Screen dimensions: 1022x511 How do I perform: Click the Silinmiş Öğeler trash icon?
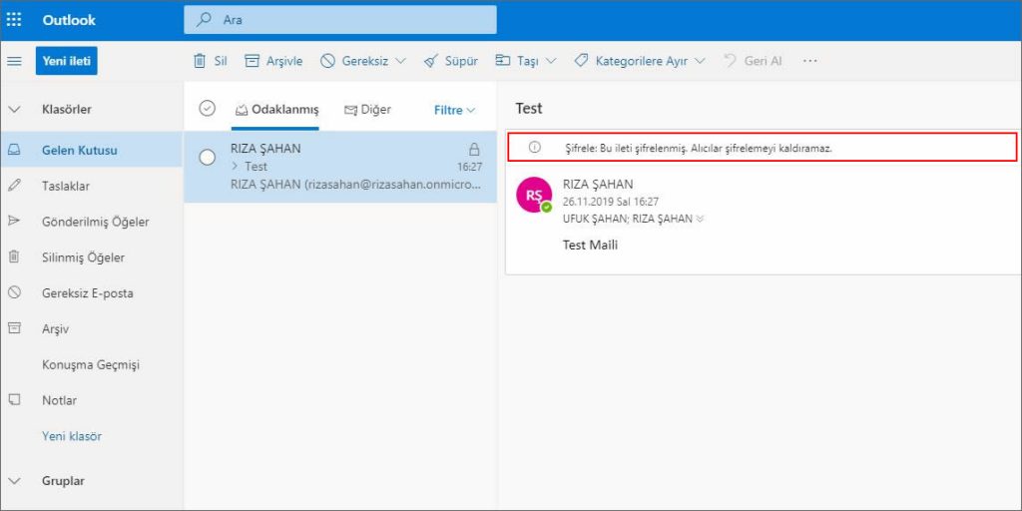pyautogui.click(x=14, y=256)
